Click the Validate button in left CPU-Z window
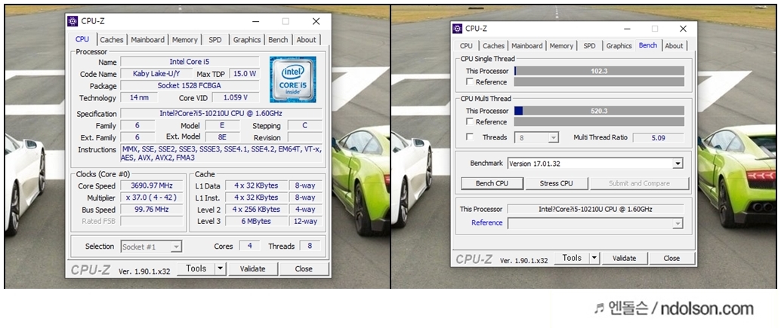This screenshot has width=781, height=328. (x=252, y=269)
